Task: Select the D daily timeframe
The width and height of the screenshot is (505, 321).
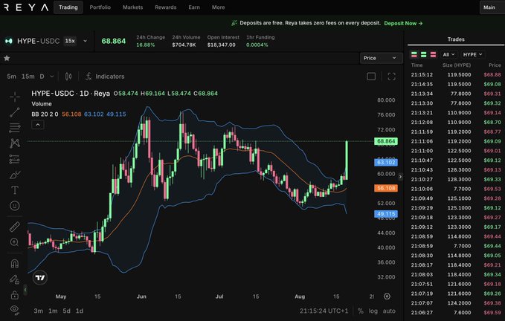Action: pyautogui.click(x=42, y=77)
